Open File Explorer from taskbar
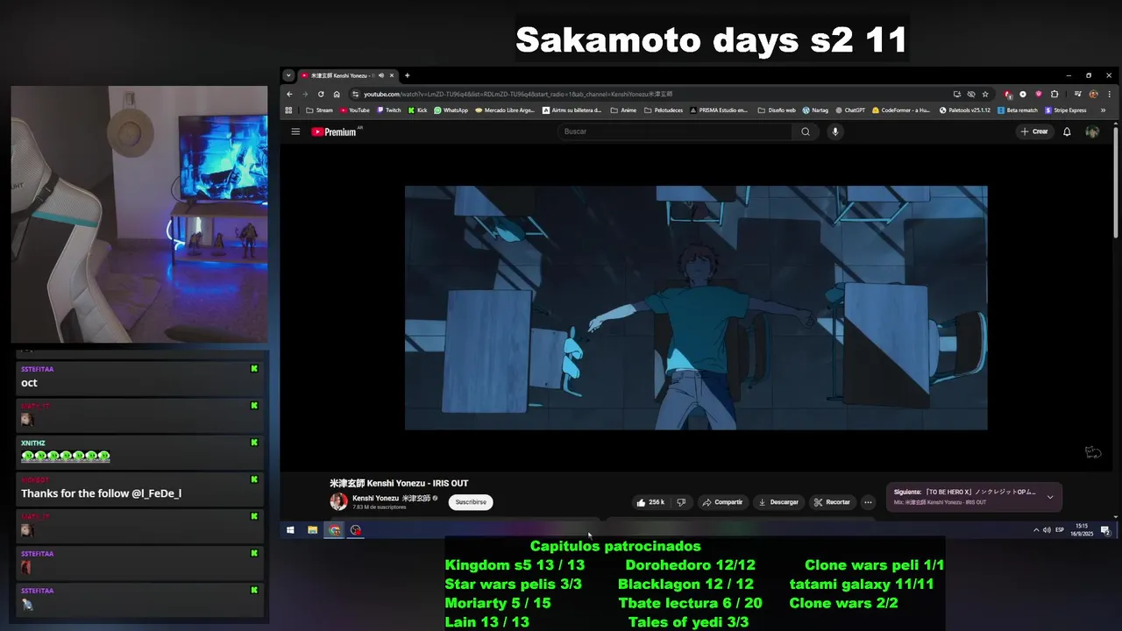The width and height of the screenshot is (1122, 631). click(312, 529)
